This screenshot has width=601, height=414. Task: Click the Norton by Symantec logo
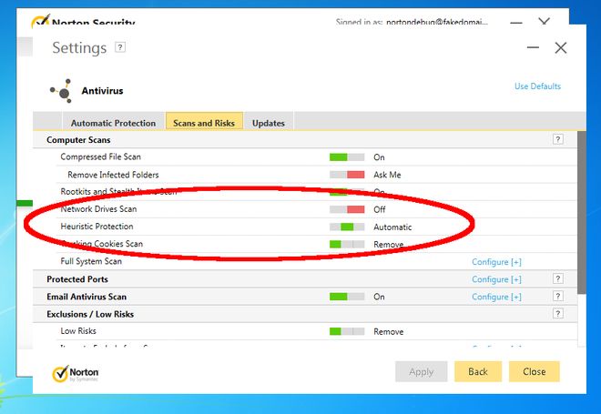[76, 373]
